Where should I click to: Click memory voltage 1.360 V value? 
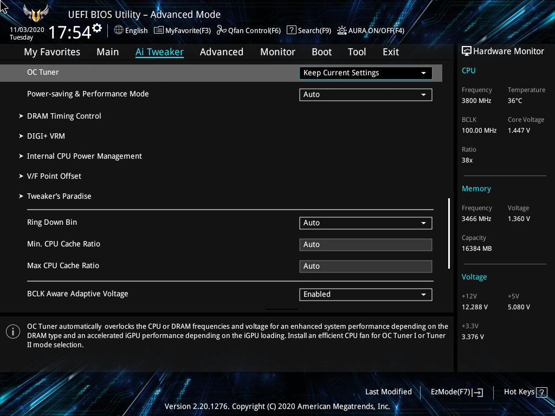[519, 219]
